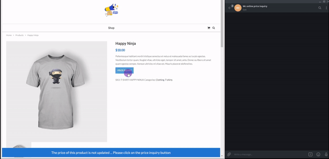Open the T-shirts category link
This screenshot has width=329, height=159.
point(169,80)
